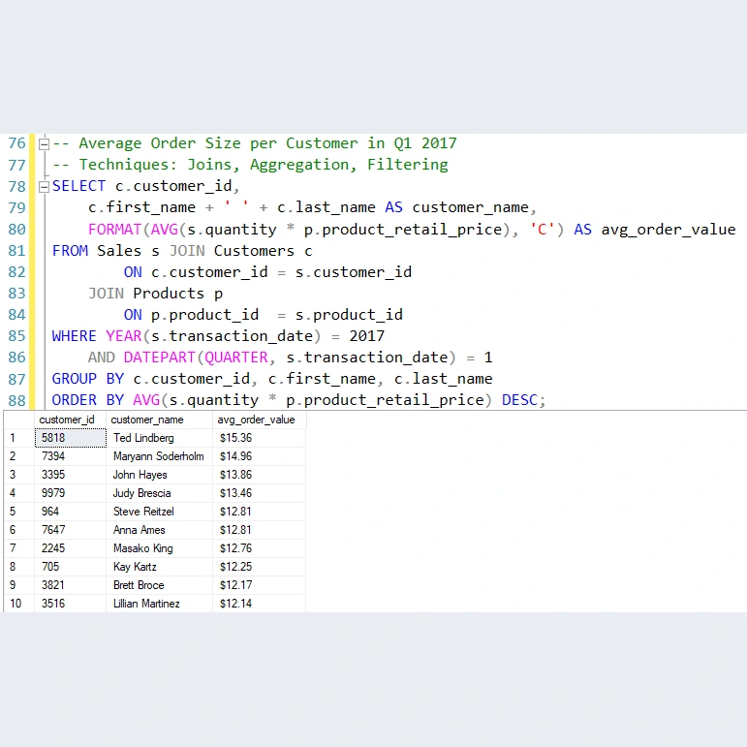Select the value $15.36
This screenshot has height=747, width=747.
pyautogui.click(x=235, y=438)
